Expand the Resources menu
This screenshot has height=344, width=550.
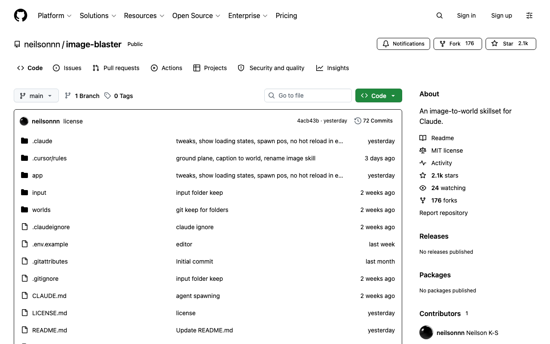tap(144, 15)
